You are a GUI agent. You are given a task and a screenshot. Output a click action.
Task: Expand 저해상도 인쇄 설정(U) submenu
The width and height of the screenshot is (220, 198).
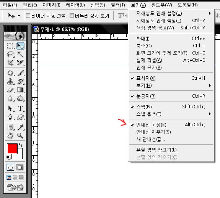point(171,13)
